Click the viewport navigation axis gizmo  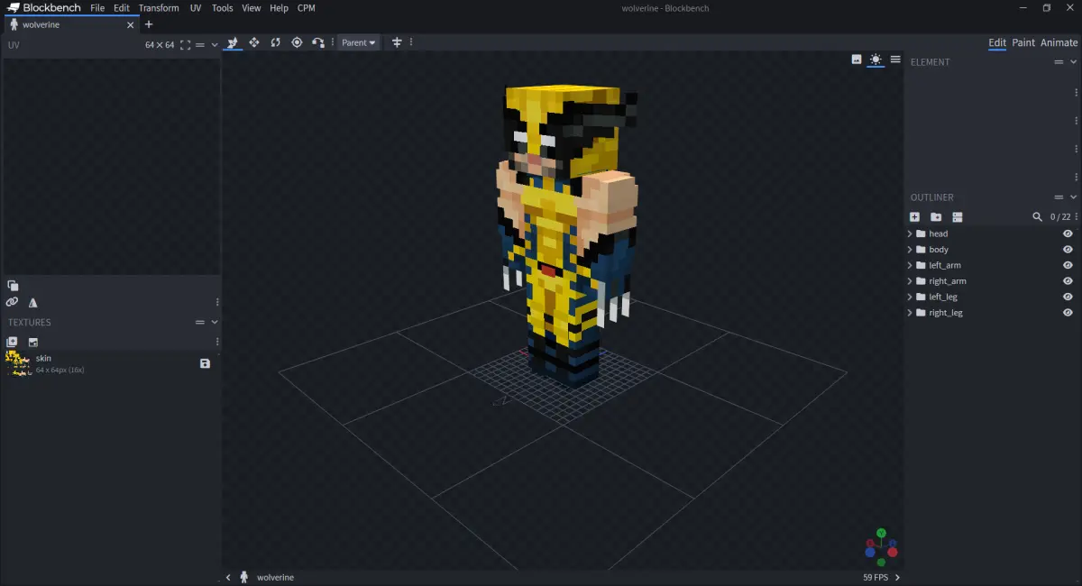coord(881,545)
